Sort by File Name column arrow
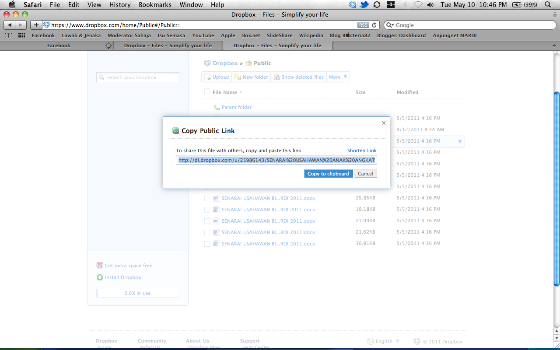The height and width of the screenshot is (350, 560). [241, 92]
